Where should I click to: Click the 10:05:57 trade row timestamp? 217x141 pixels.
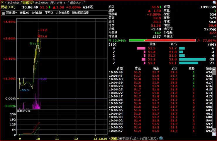tap(116, 131)
